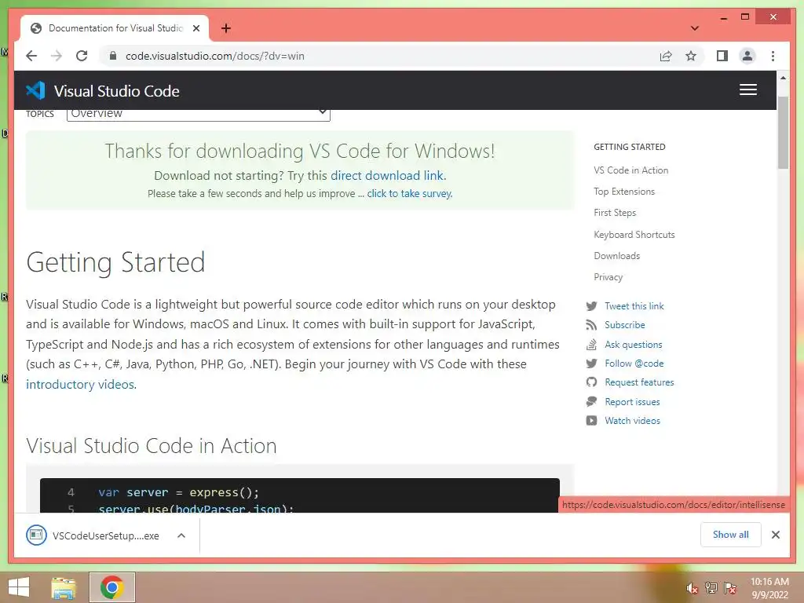804x603 pixels.
Task: Open the downloaded VSCodeUserSetup exe file
Action: 93,535
